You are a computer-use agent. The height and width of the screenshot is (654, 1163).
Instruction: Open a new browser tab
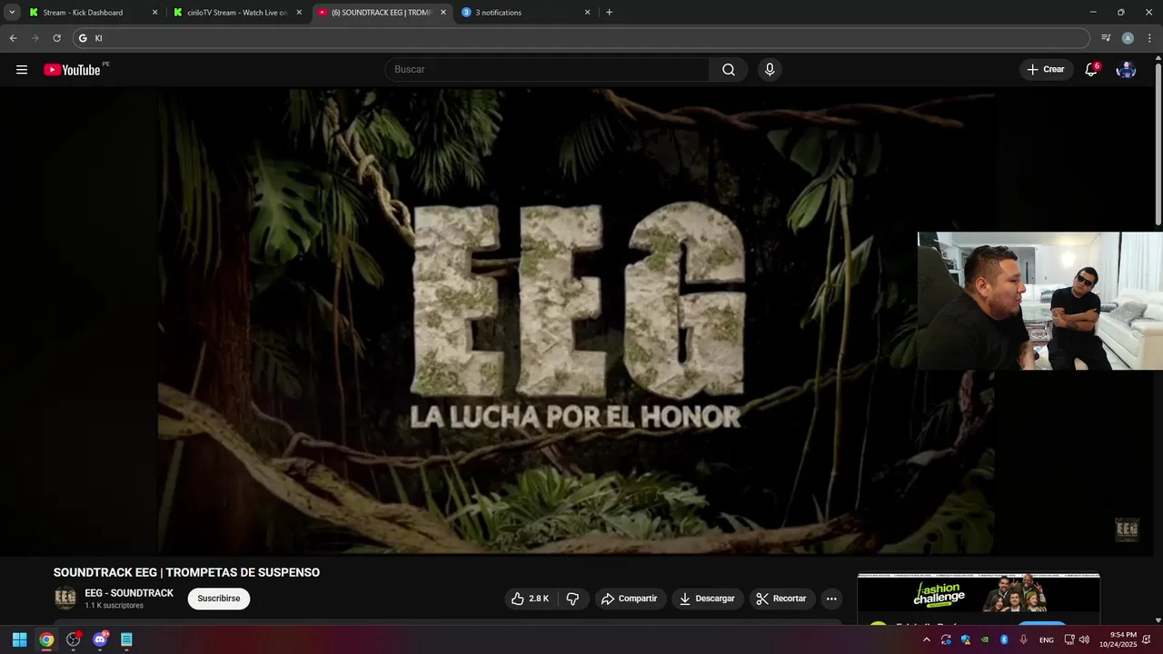(x=609, y=13)
